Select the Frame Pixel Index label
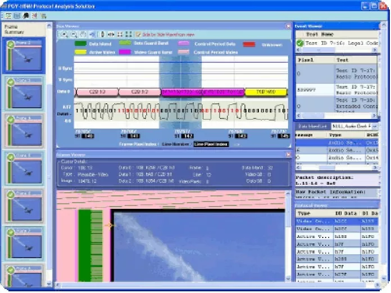The height and width of the screenshot is (293, 391). point(138,144)
